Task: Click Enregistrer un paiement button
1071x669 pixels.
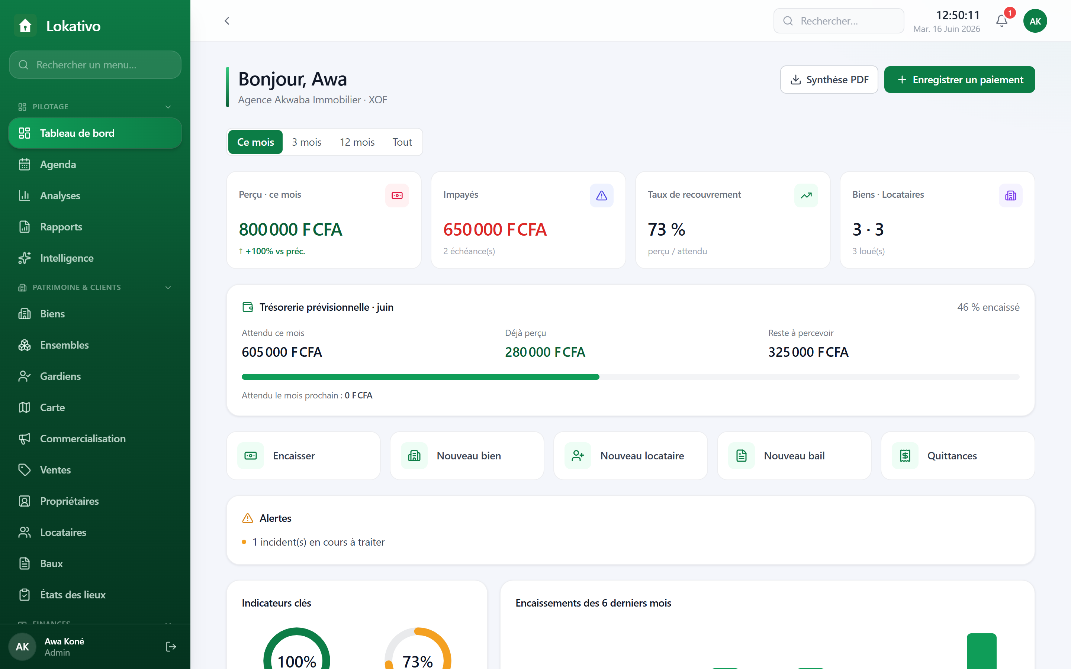Action: [959, 80]
